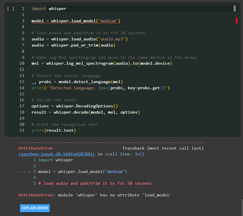243x216 pixels.
Task: Click line number 10 in the editor gutter
Action: pos(22,64)
